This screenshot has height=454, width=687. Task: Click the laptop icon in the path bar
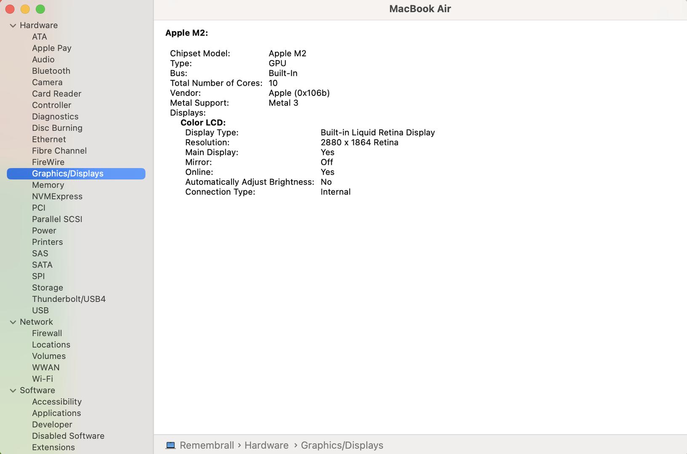pyautogui.click(x=170, y=445)
